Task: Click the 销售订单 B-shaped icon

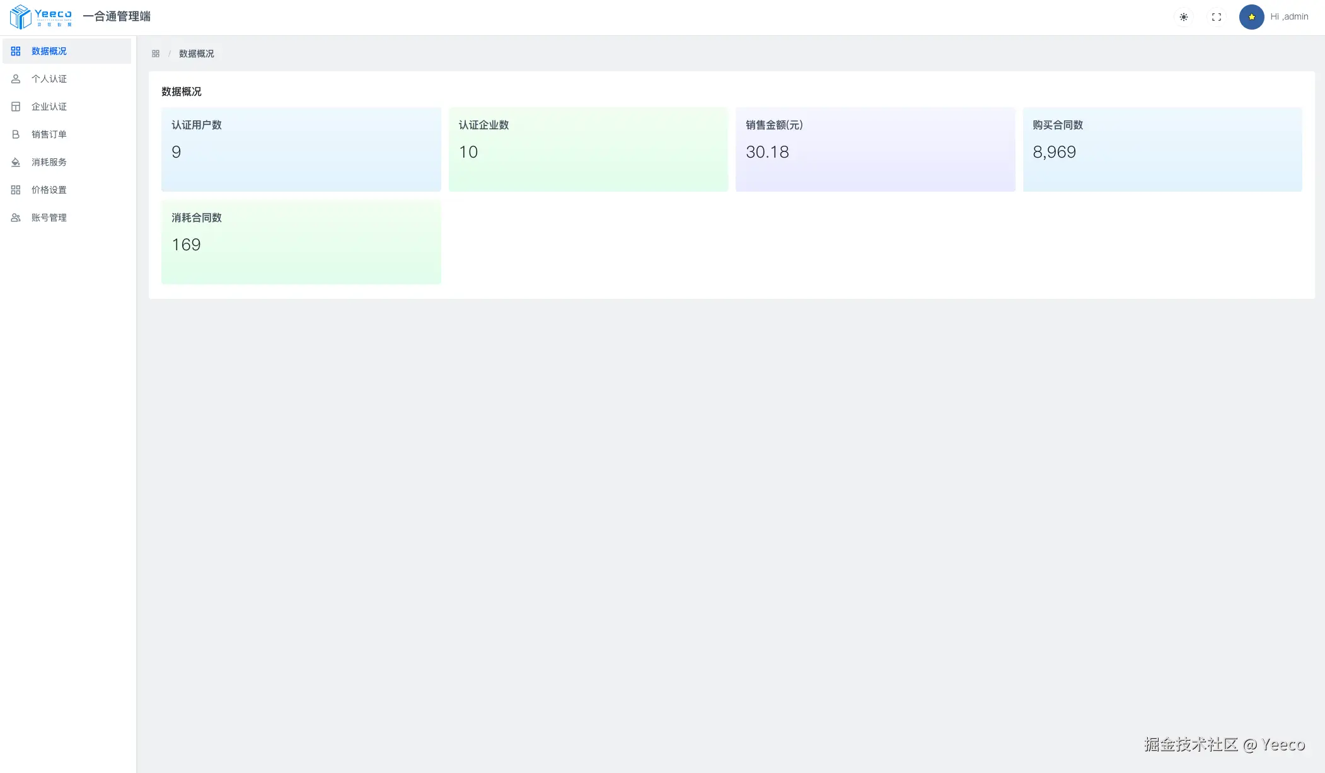Action: pos(16,134)
